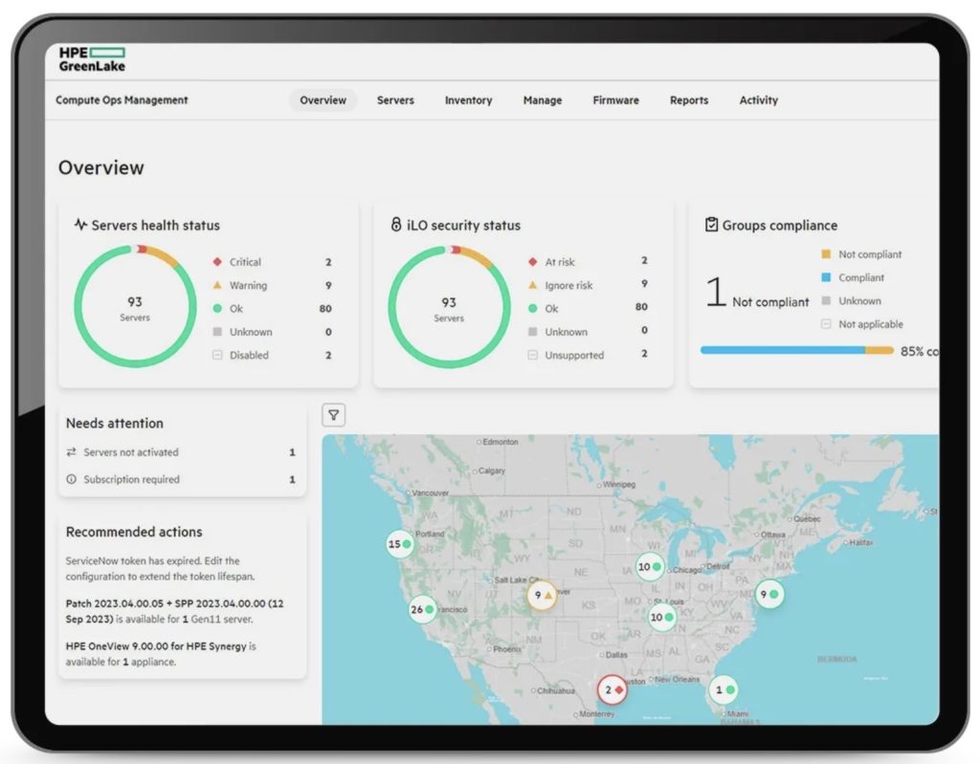Switch to the Servers tab
This screenshot has width=980, height=764.
[395, 100]
